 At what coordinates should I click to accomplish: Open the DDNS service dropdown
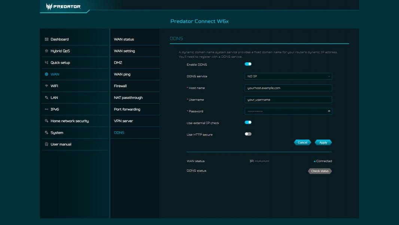point(287,76)
